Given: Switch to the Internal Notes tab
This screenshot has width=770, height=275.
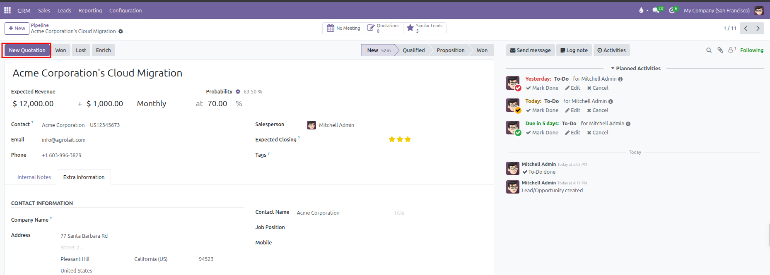Looking at the screenshot, I should tap(34, 177).
